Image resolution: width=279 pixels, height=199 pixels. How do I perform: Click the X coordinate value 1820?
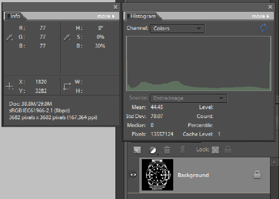41,82
